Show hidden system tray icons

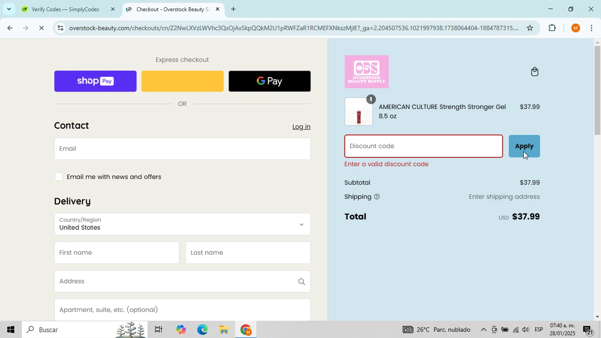484,330
